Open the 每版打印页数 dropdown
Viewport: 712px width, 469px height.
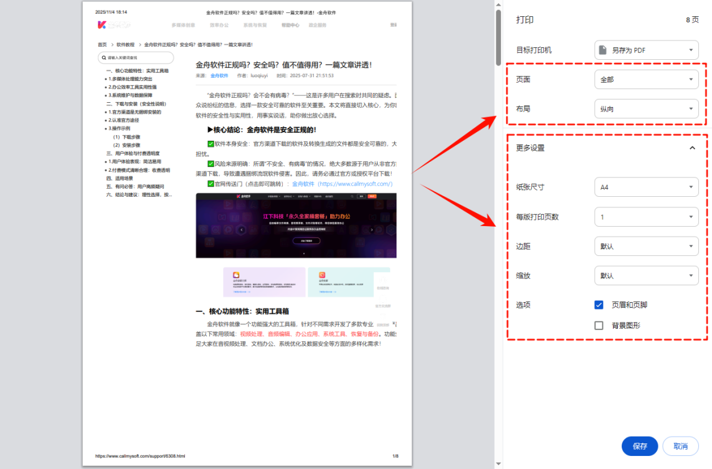646,217
